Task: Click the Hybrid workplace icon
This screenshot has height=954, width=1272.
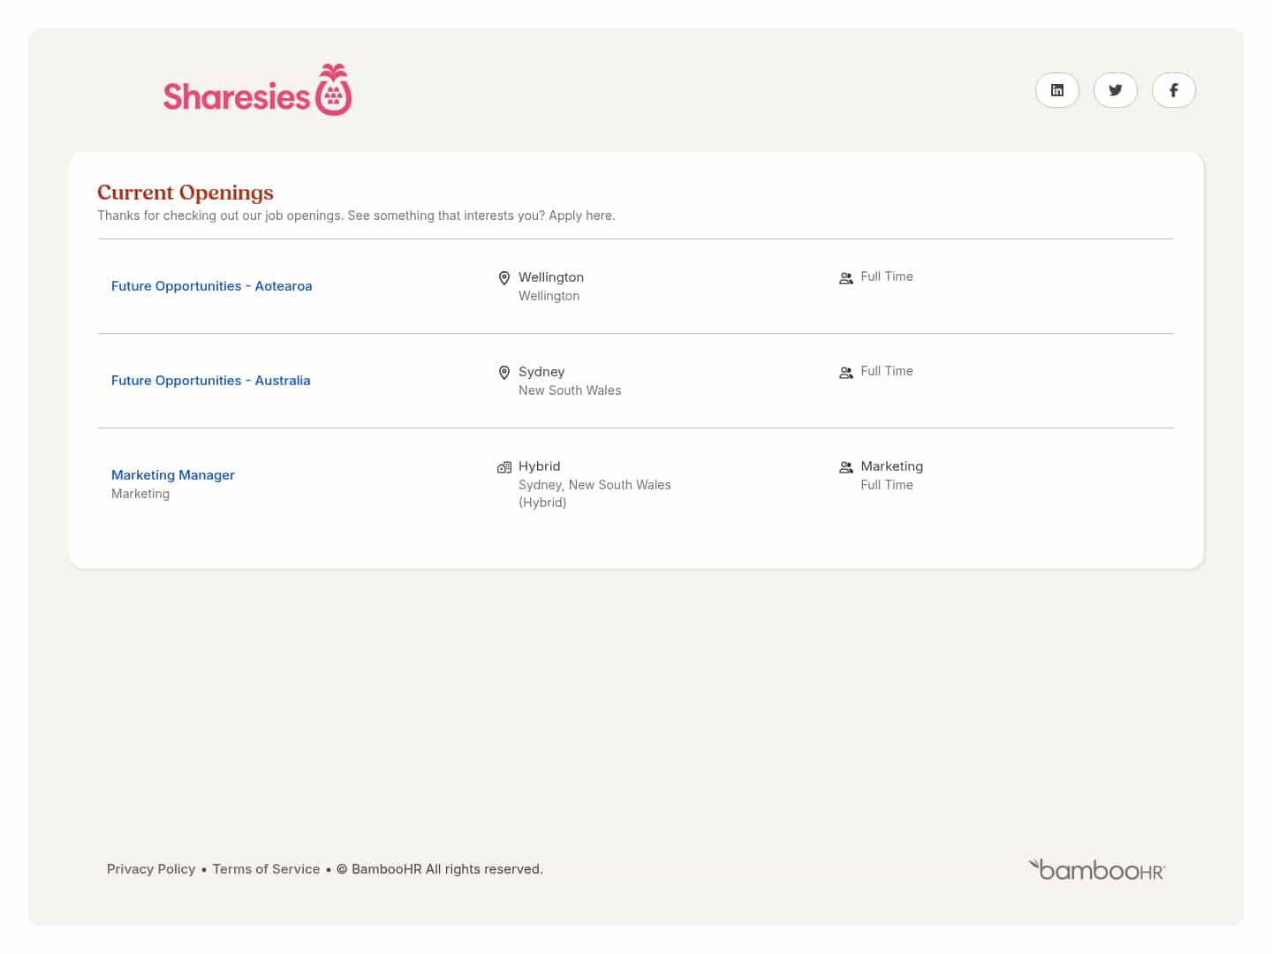Action: pos(504,467)
